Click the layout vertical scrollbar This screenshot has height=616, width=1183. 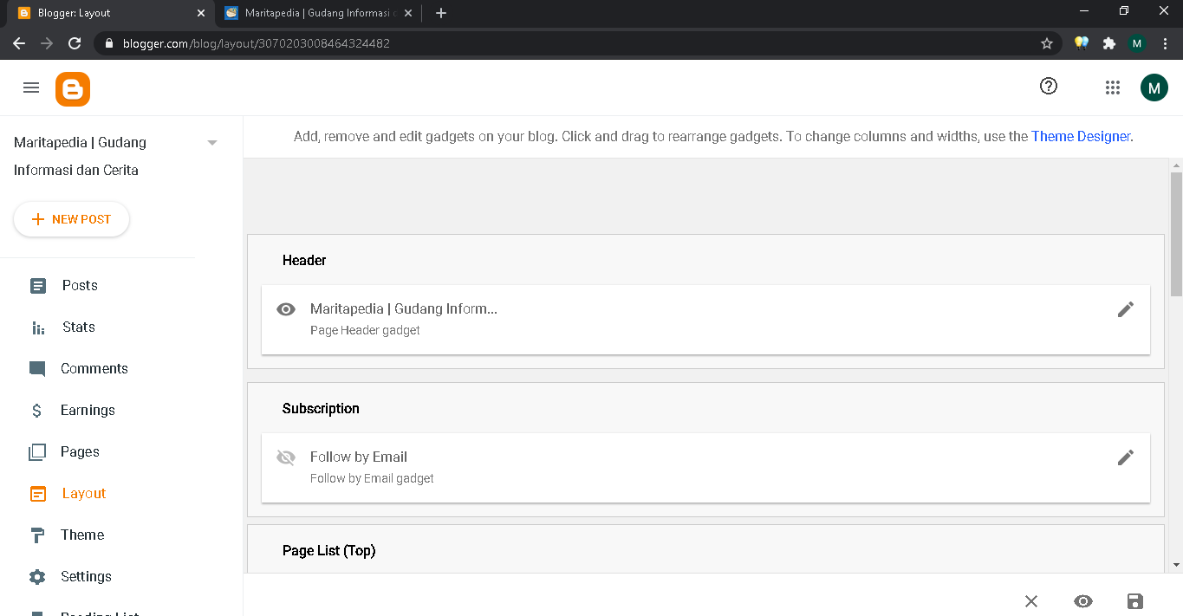click(x=1176, y=234)
